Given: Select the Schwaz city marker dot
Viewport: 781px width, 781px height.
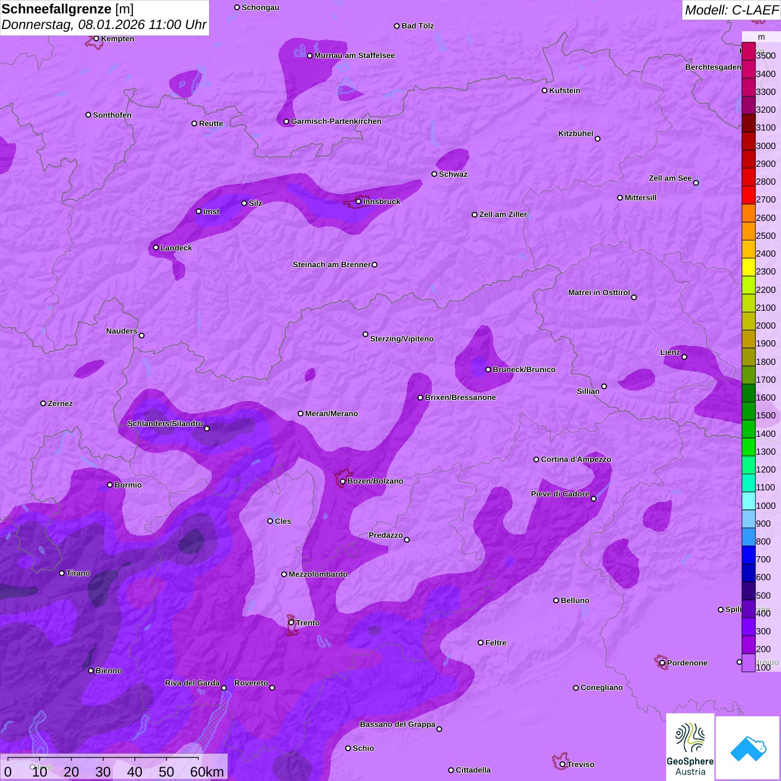Looking at the screenshot, I should 435,174.
